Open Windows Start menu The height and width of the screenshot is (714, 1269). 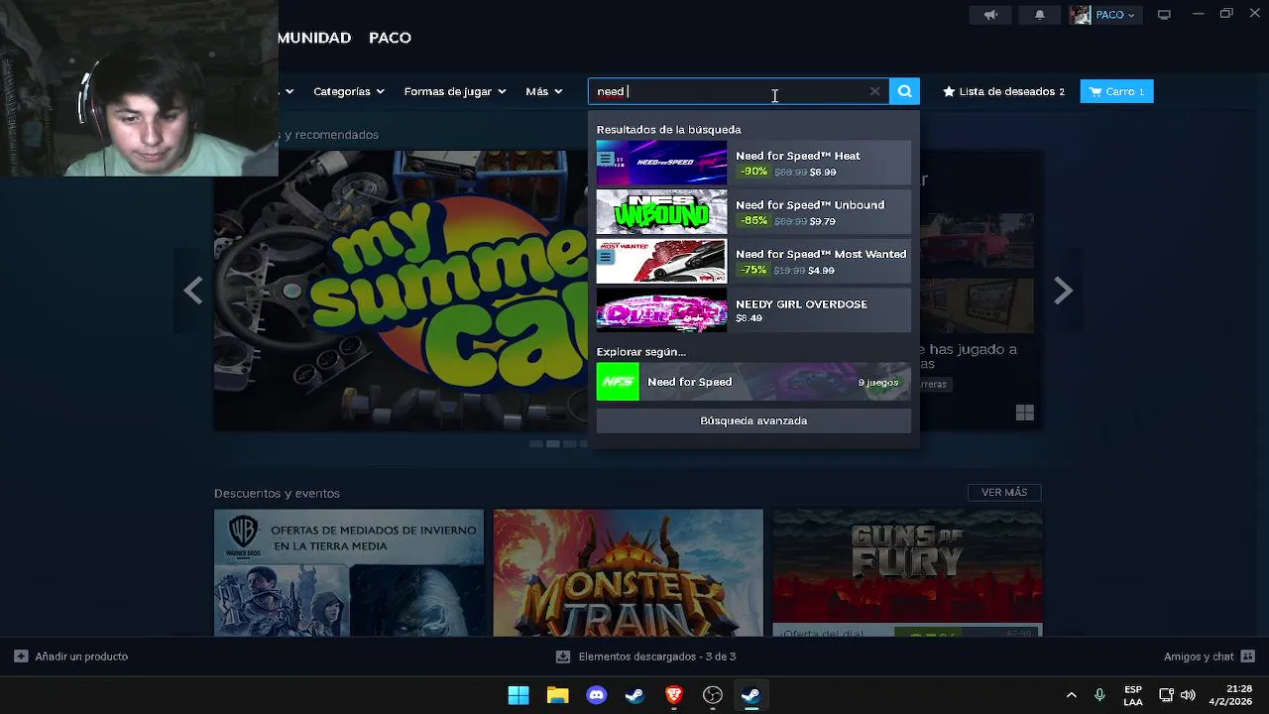click(519, 695)
